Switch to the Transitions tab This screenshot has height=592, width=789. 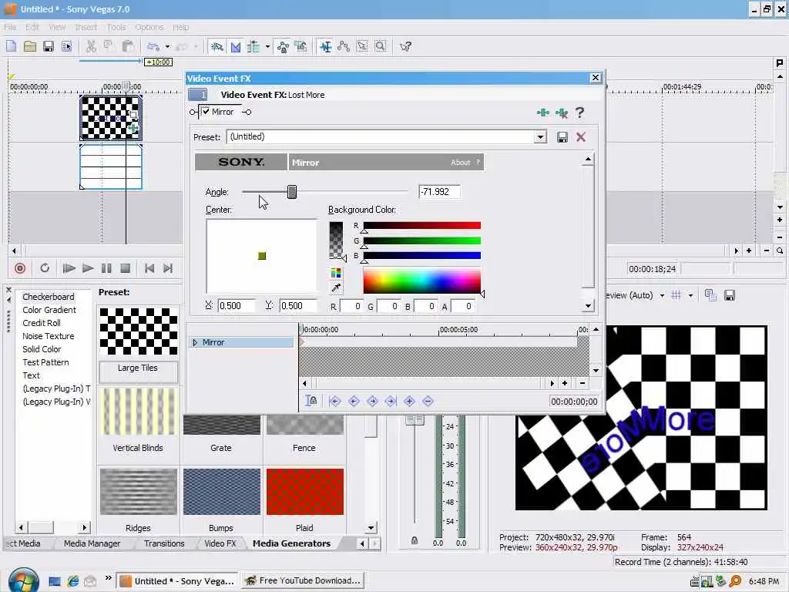click(x=164, y=543)
